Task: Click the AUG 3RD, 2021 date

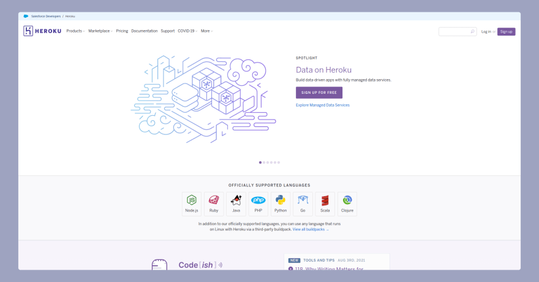Action: pos(352,261)
